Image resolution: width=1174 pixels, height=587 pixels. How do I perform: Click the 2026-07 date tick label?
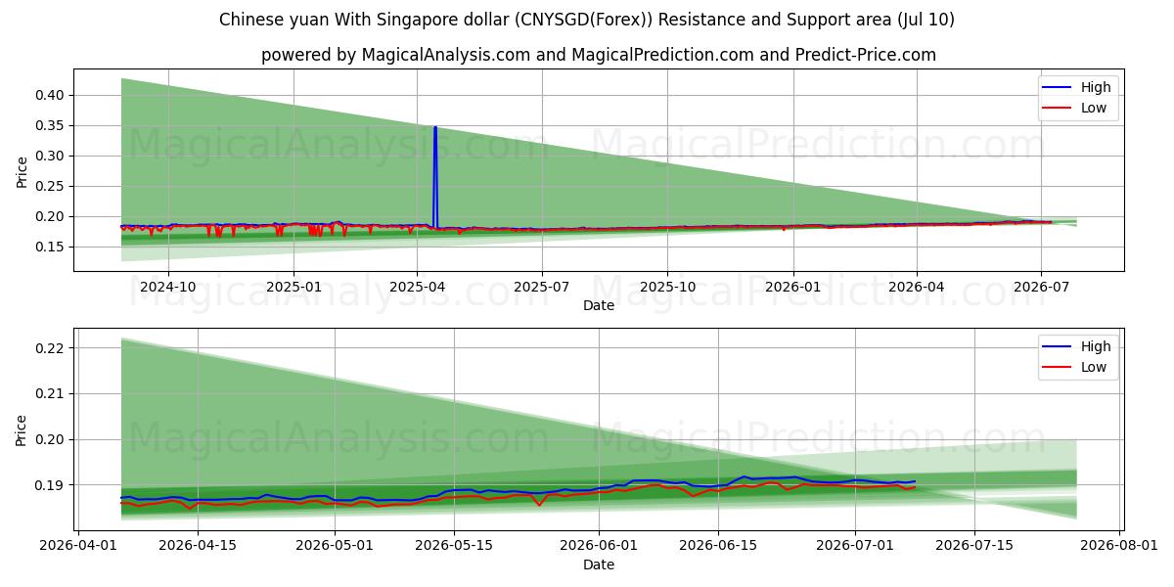[1040, 287]
